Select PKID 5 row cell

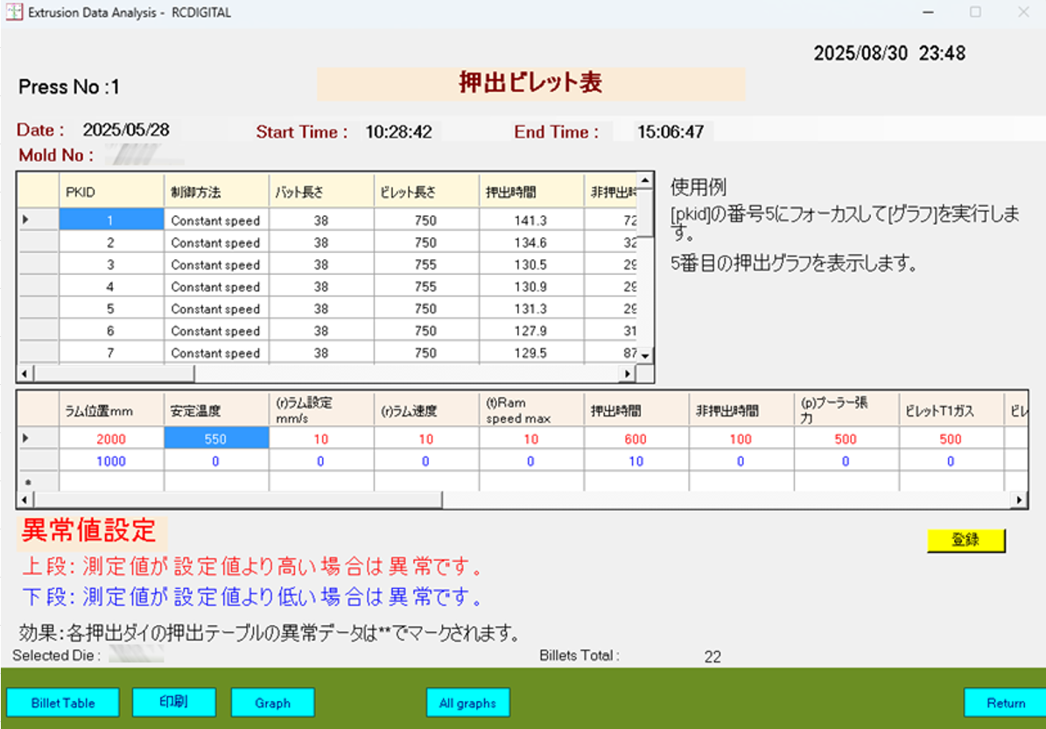click(x=111, y=309)
